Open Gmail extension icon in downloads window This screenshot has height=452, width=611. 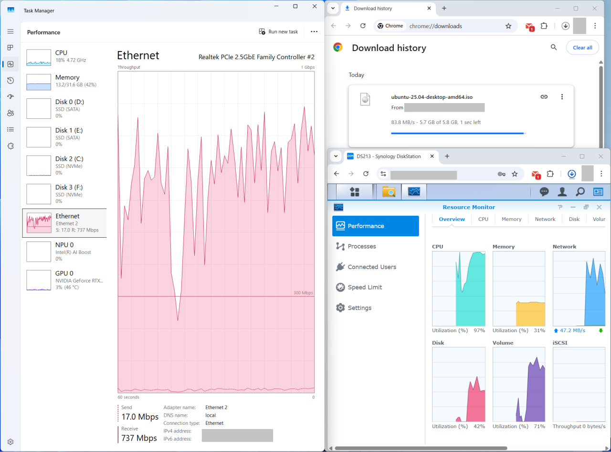(x=529, y=26)
